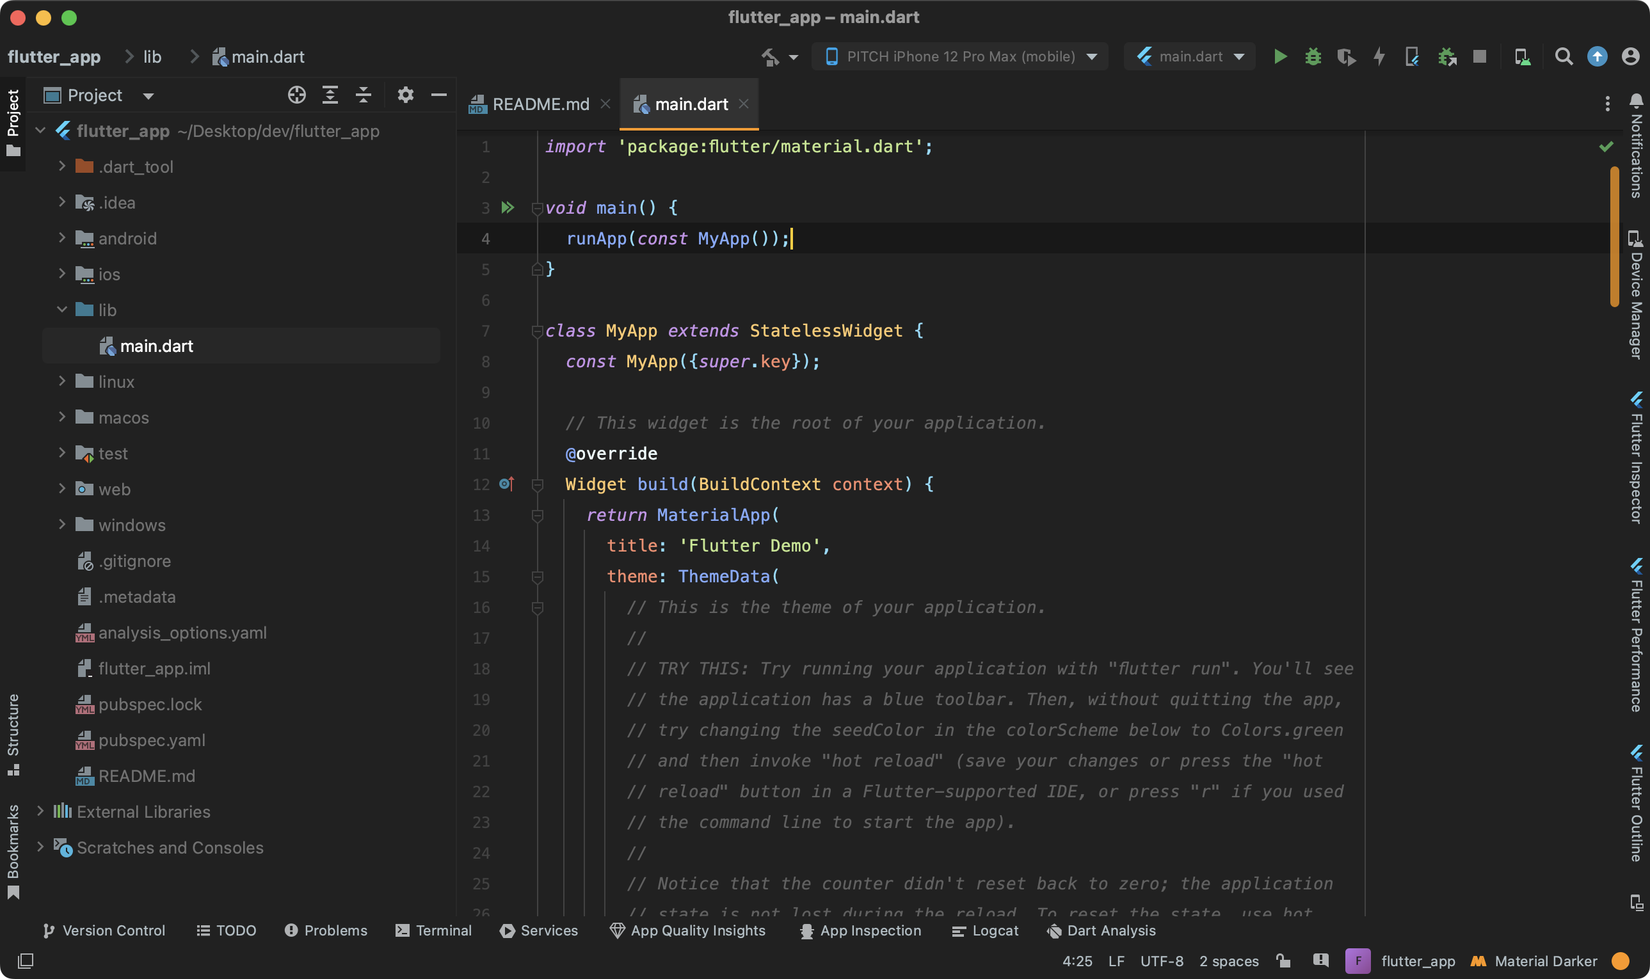The height and width of the screenshot is (979, 1650).
Task: Open the device selector iPhone 12 Pro Max dropdown
Action: (961, 57)
